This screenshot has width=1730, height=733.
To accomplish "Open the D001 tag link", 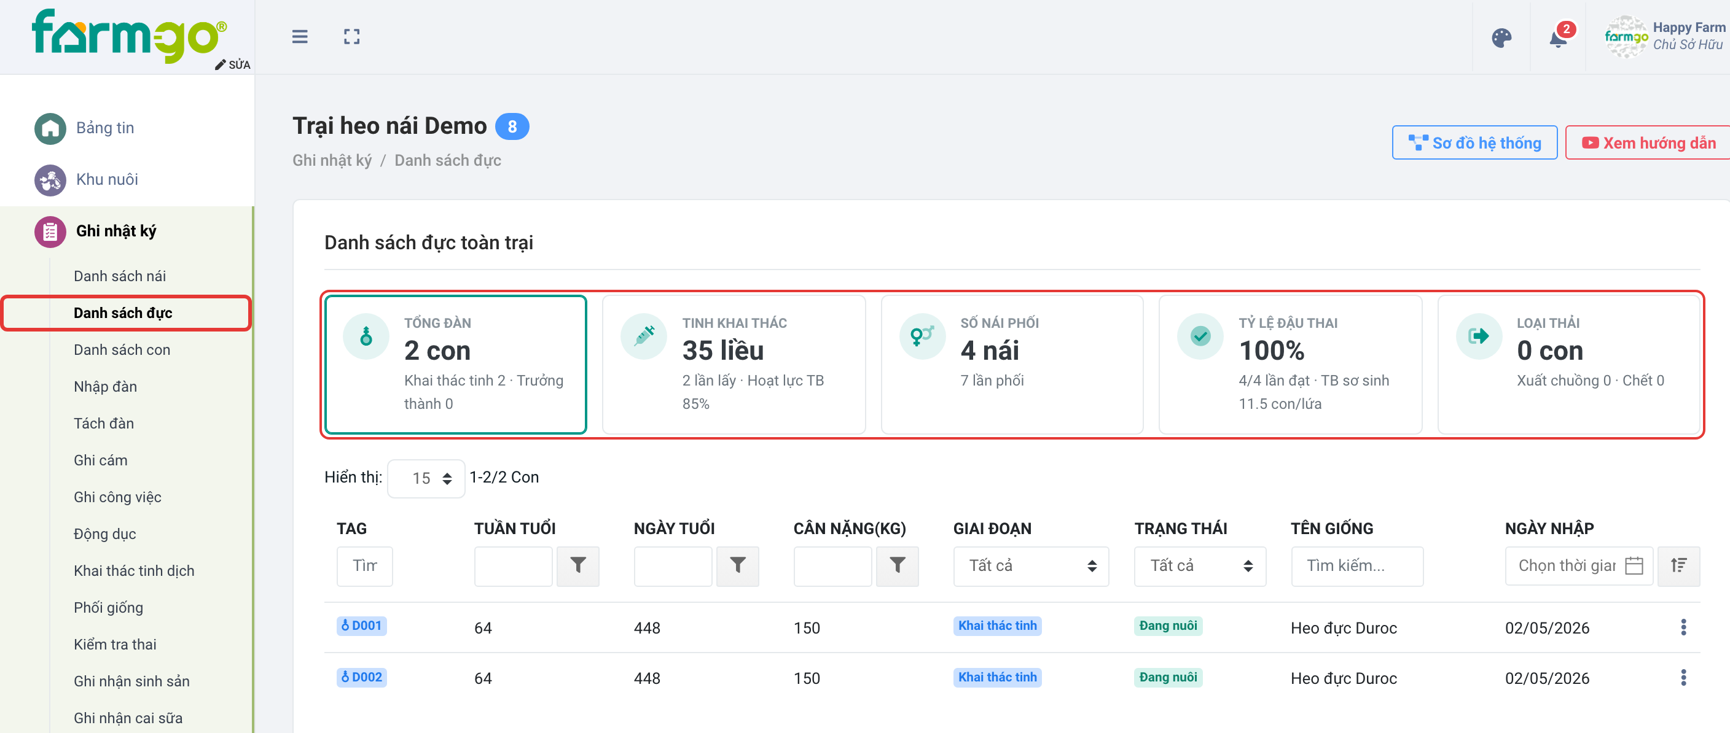I will tap(361, 626).
